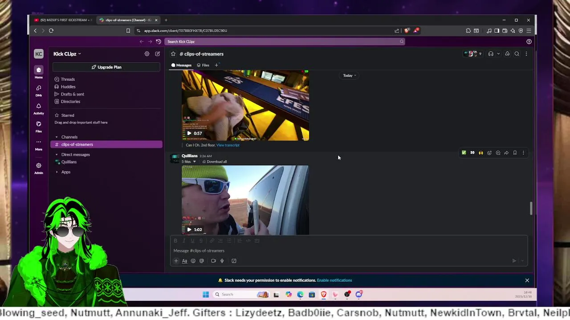
Task: Click Download all files
Action: (215, 162)
